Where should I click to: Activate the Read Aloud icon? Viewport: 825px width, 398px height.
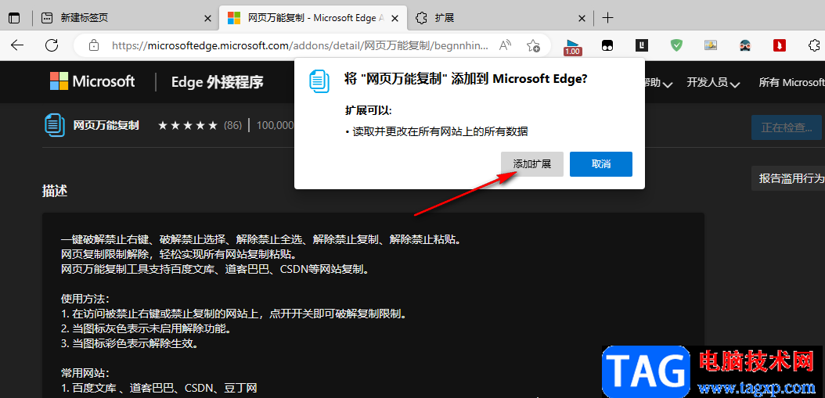point(505,45)
